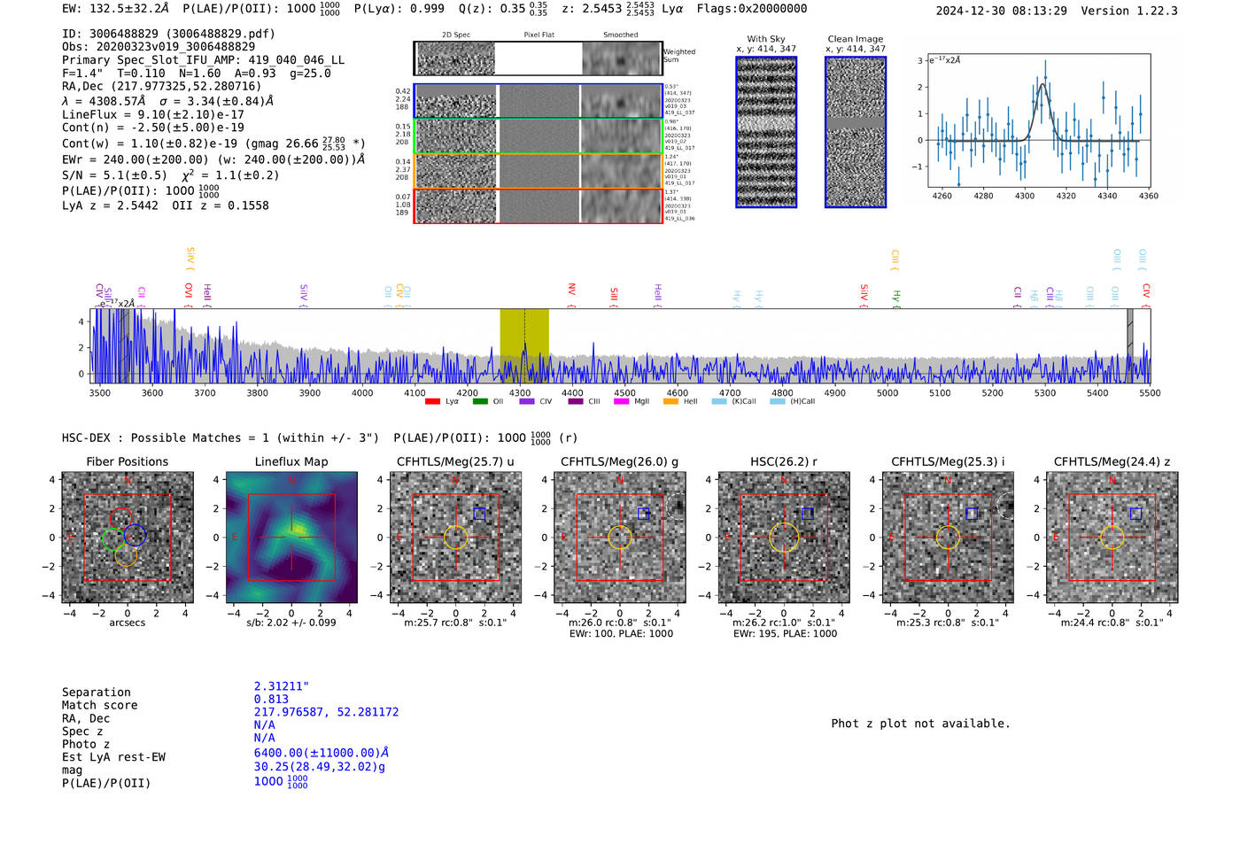Click the (H)CaII legend swatch

[778, 401]
